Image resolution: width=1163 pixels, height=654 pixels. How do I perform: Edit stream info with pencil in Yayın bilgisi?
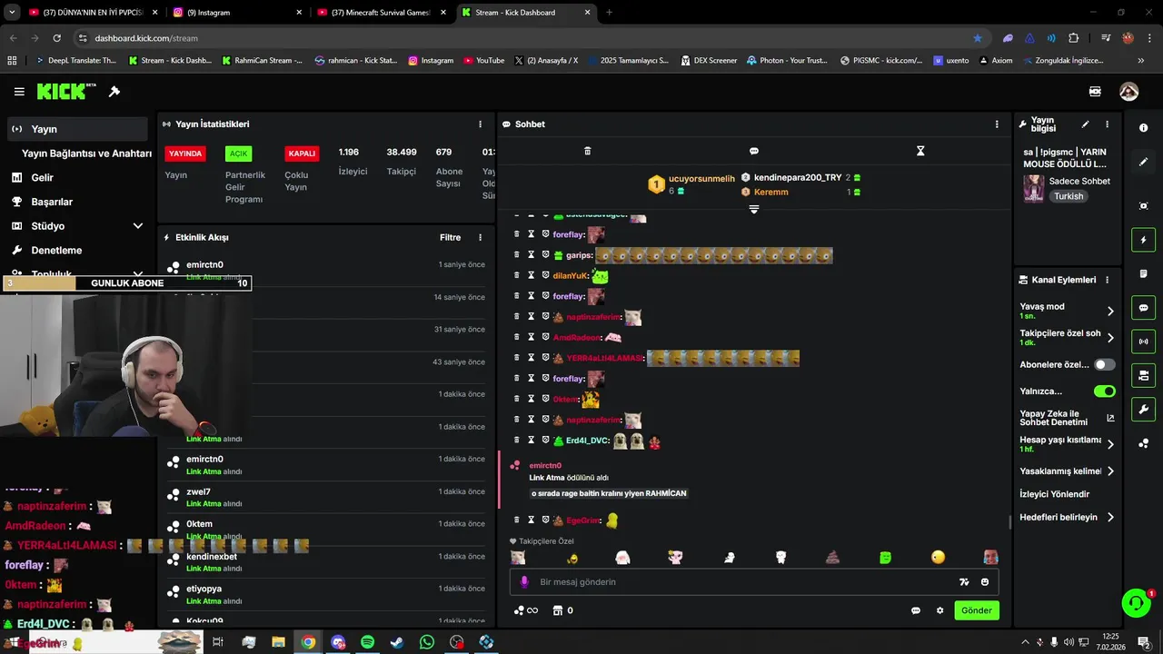1085,124
